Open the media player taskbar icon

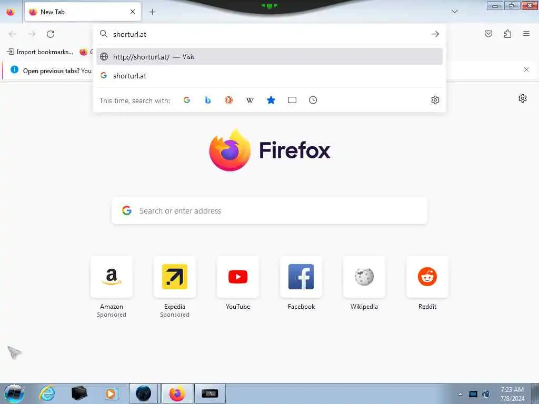click(x=111, y=393)
